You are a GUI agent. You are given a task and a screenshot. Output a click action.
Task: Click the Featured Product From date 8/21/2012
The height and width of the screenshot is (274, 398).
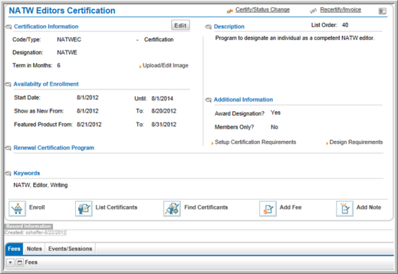[89, 124]
